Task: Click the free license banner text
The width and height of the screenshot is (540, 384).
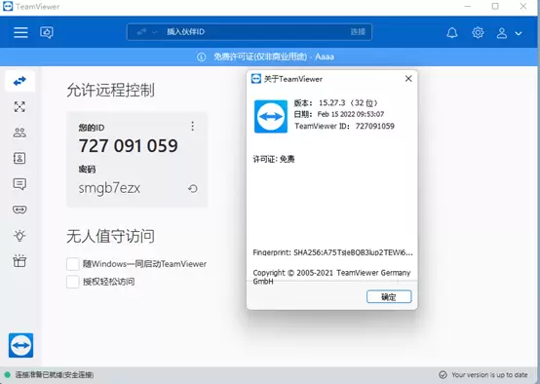Action: click(274, 57)
